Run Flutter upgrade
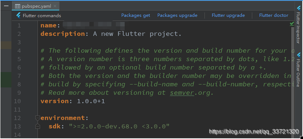Image resolution: width=303 pixels, height=139 pixels. [x=228, y=15]
